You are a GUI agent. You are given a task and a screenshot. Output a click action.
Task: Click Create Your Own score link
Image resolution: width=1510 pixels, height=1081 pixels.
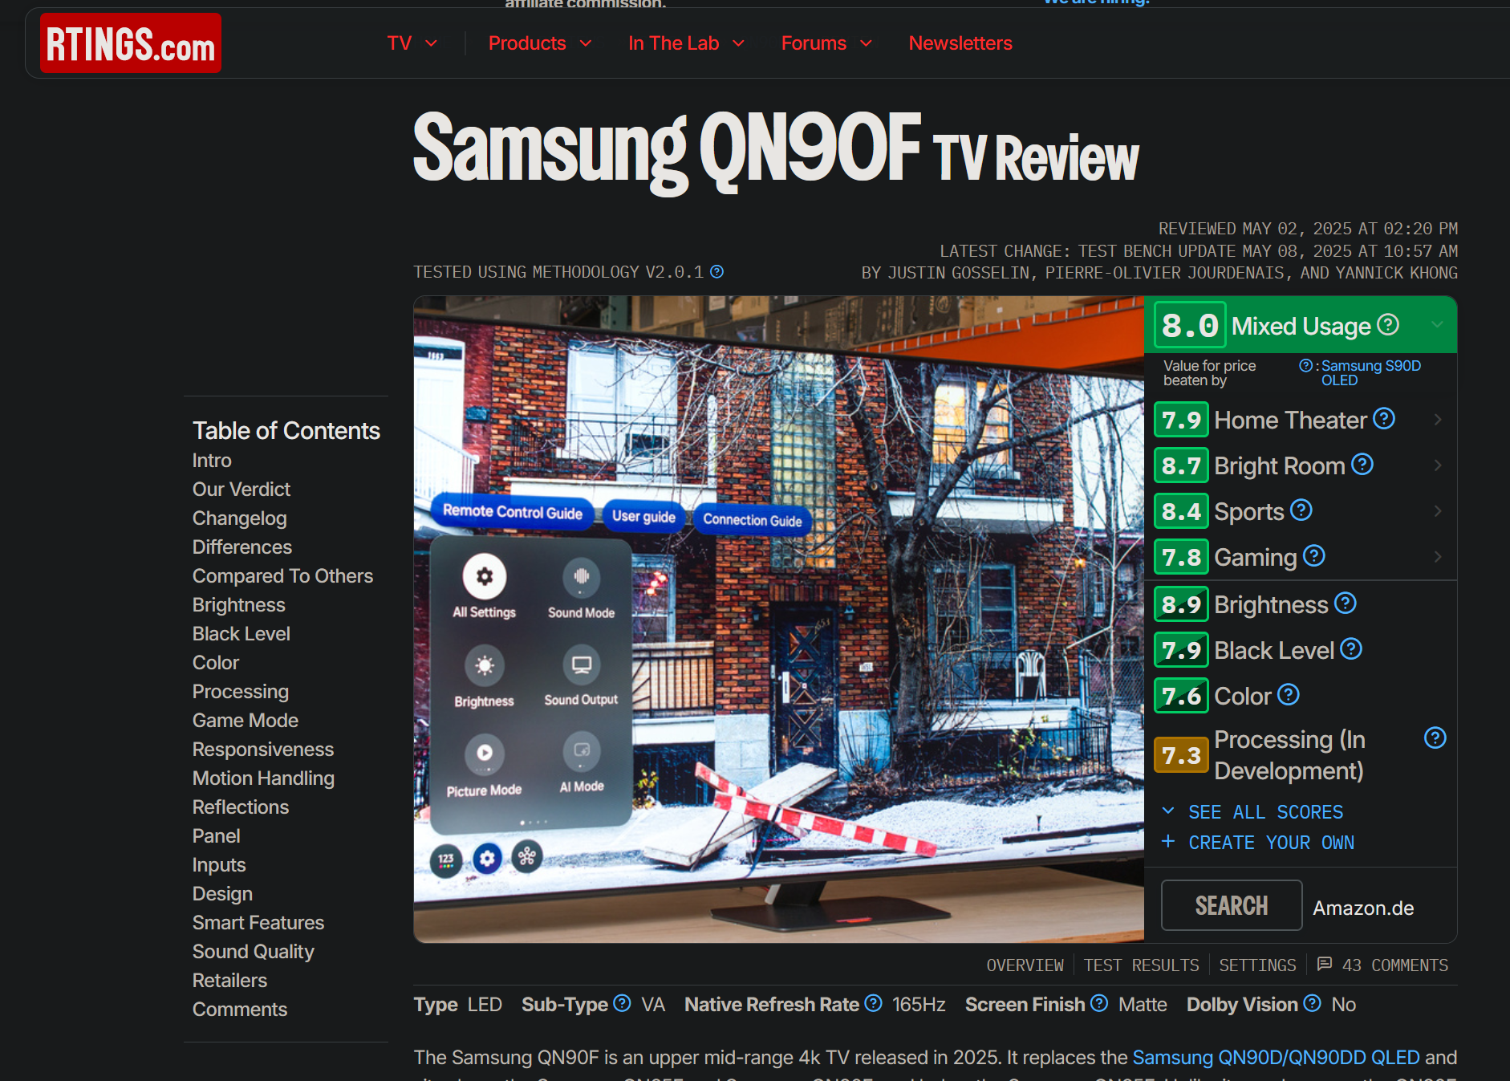(x=1271, y=843)
